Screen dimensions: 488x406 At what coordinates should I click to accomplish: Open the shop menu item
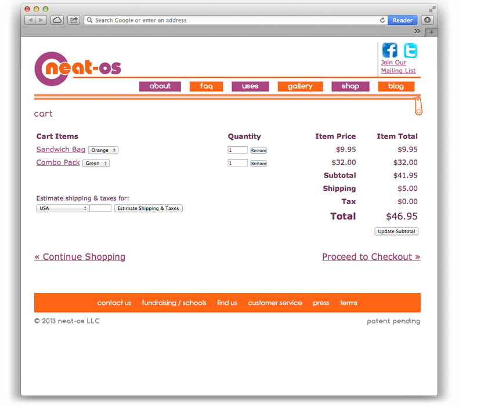pos(350,86)
